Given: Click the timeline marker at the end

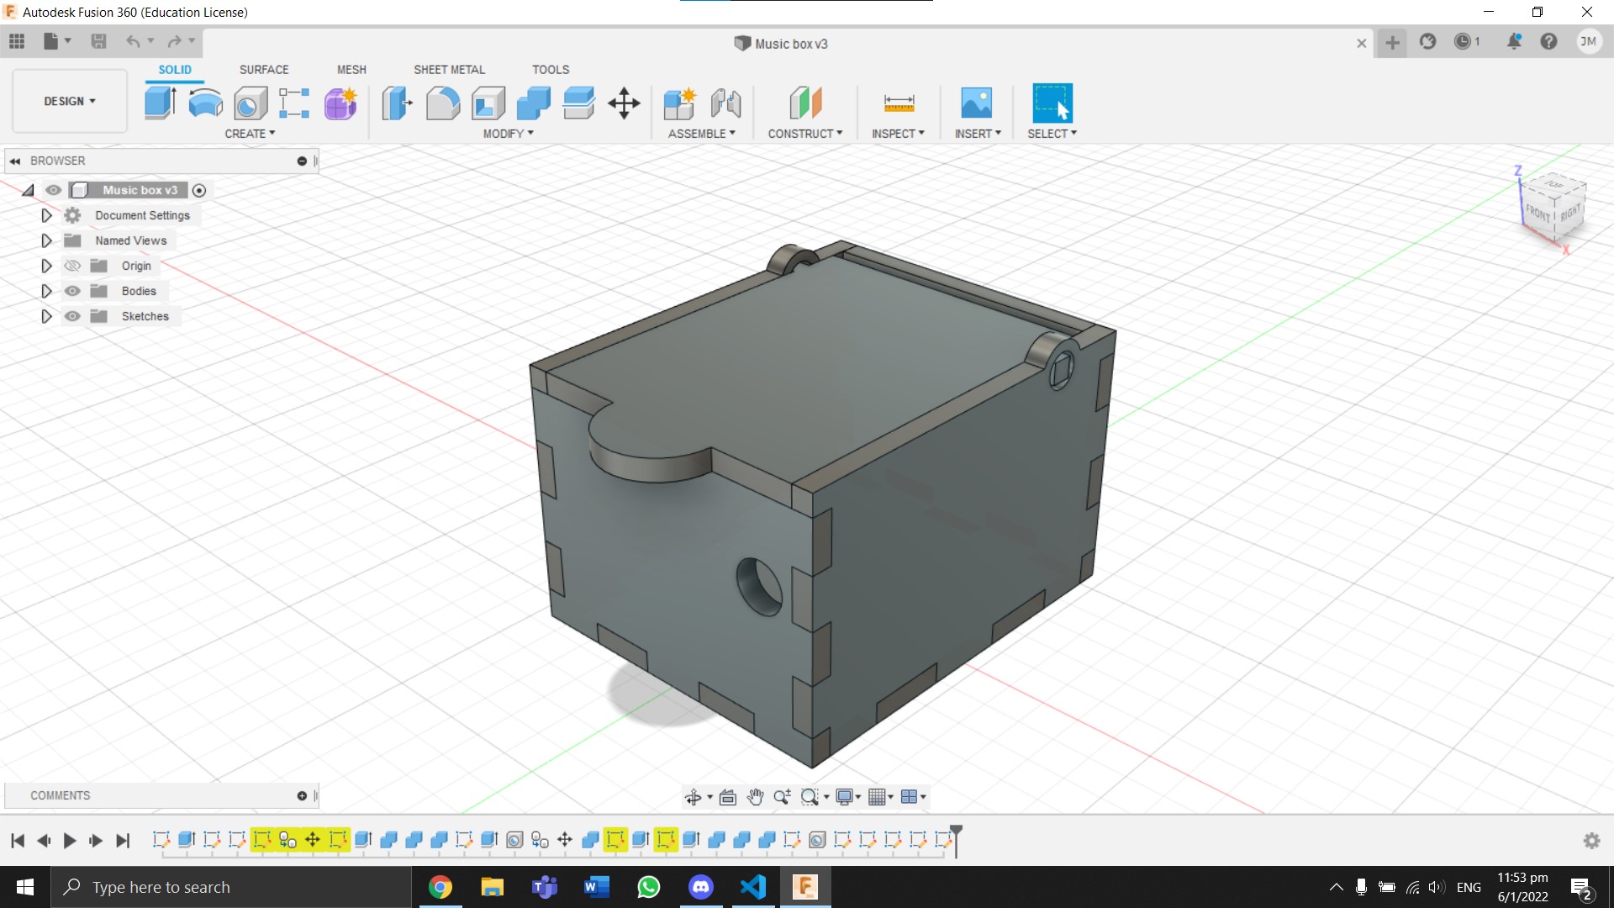Looking at the screenshot, I should (x=956, y=839).
